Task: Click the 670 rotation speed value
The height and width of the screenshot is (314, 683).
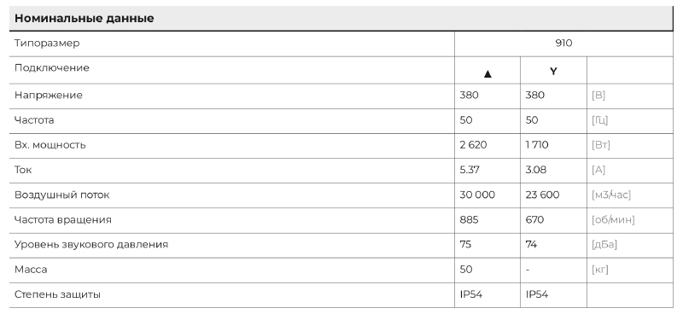Action: pos(534,219)
